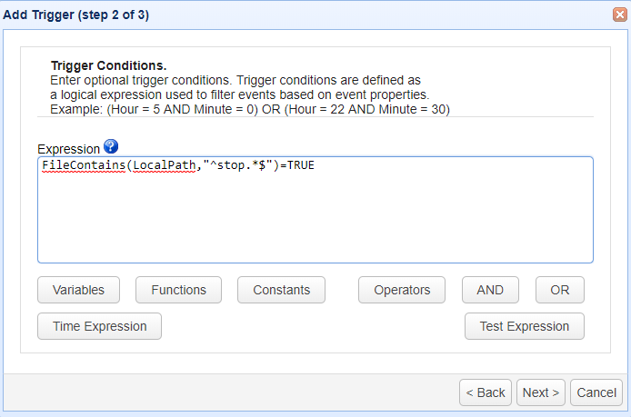Open the Operators list
631x417 pixels.
[402, 290]
